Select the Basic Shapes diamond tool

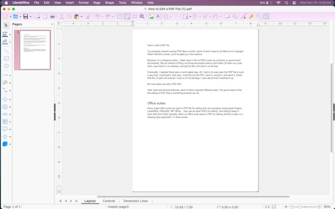5,99
